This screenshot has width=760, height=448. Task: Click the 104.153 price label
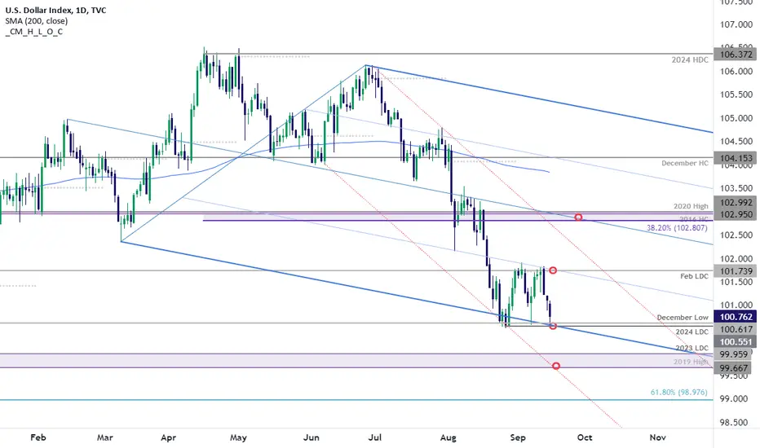(x=736, y=158)
